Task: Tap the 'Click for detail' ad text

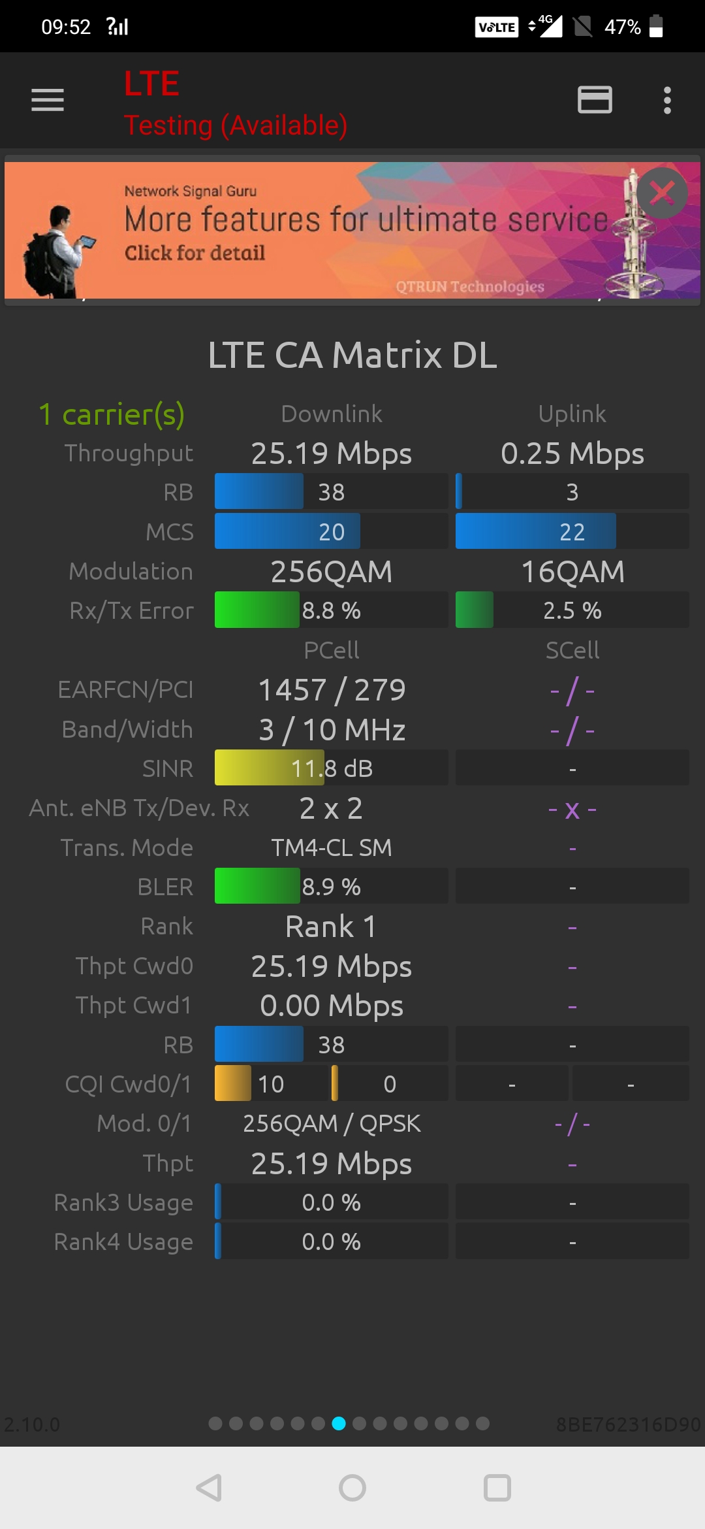Action: point(195,253)
